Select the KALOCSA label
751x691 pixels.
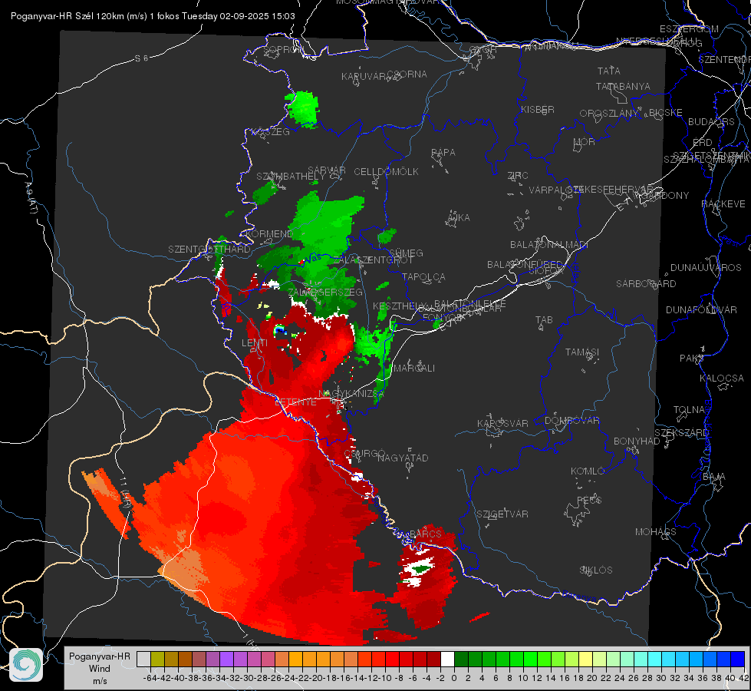pos(722,379)
